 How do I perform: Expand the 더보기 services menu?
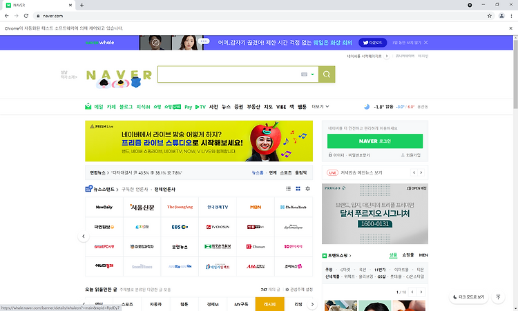point(320,106)
